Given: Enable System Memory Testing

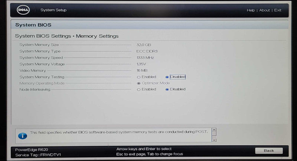Looking at the screenshot, I should tap(138, 77).
